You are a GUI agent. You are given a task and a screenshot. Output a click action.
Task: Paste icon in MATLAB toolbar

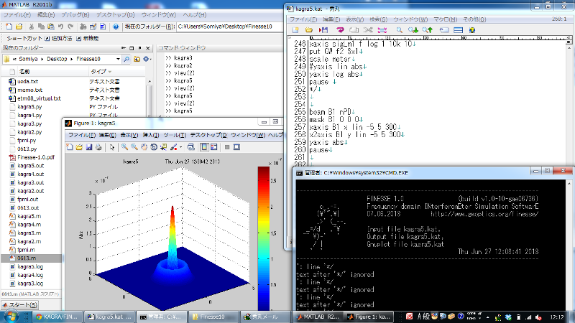pos(51,27)
